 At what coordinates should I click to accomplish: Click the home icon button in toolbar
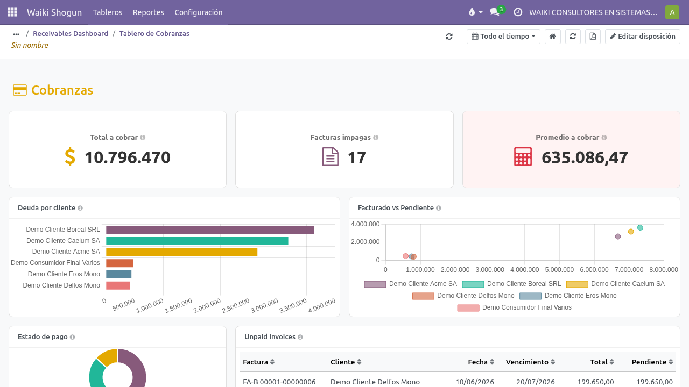[x=553, y=37]
